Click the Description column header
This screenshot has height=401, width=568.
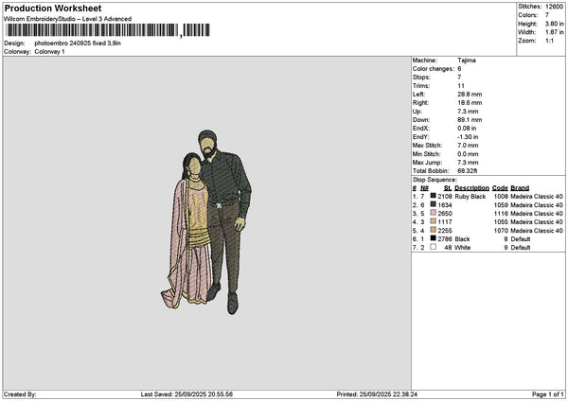click(471, 188)
